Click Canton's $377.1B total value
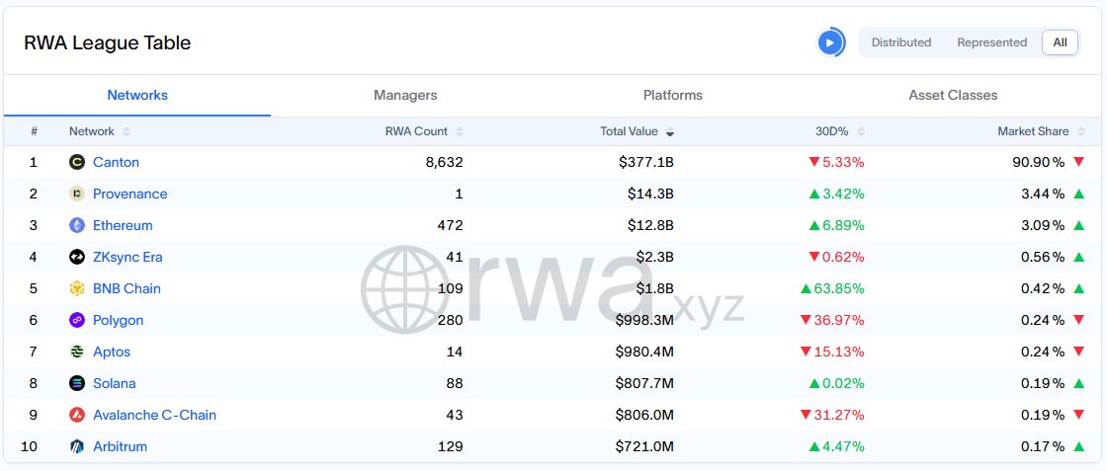This screenshot has height=471, width=1107. click(646, 162)
